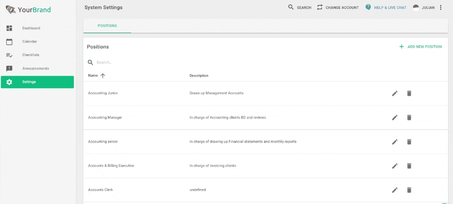Open the Help & Live Chat icon
453x204 pixels.
coord(368,7)
